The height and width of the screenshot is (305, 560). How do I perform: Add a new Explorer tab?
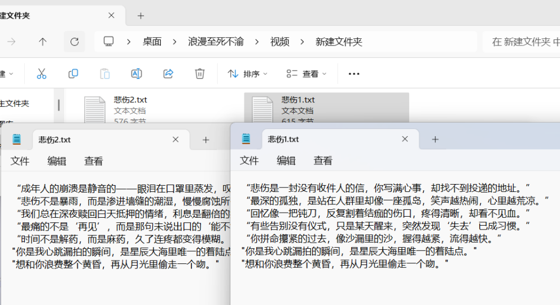tap(141, 16)
